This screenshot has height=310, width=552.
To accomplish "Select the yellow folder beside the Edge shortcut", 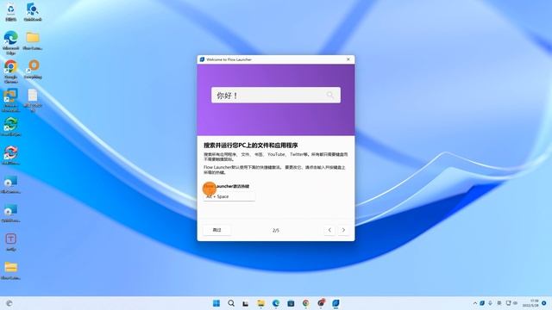I will coord(33,40).
